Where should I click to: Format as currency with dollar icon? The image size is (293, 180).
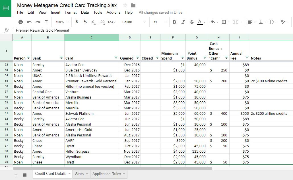click(x=77, y=22)
